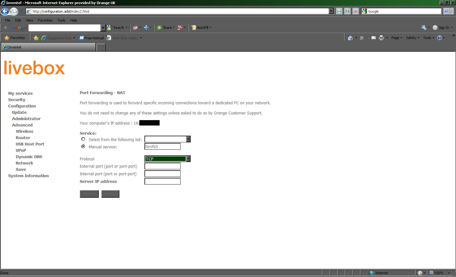Open the Page command bar dropdown

[x=396, y=38]
